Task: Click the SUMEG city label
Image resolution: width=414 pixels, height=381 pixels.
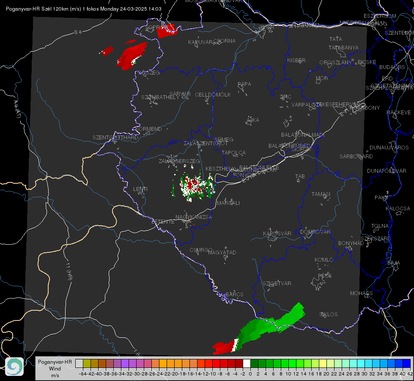Action: 224,139
